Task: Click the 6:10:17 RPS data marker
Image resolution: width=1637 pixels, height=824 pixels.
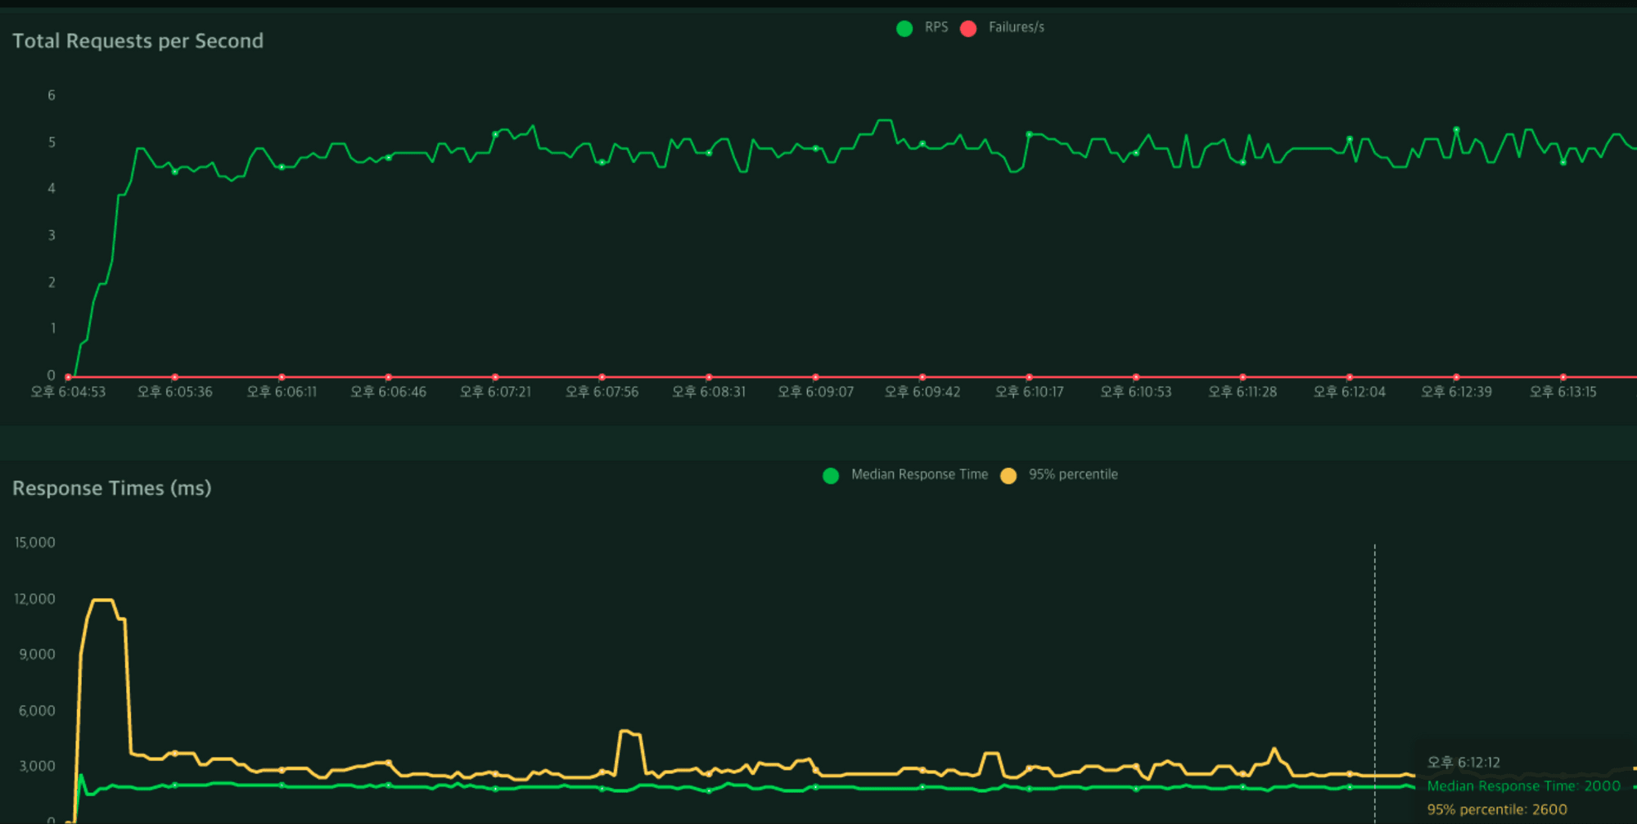Action: pos(1029,134)
